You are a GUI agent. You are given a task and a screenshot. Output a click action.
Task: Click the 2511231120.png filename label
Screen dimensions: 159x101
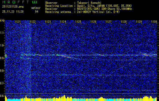point(13,7)
